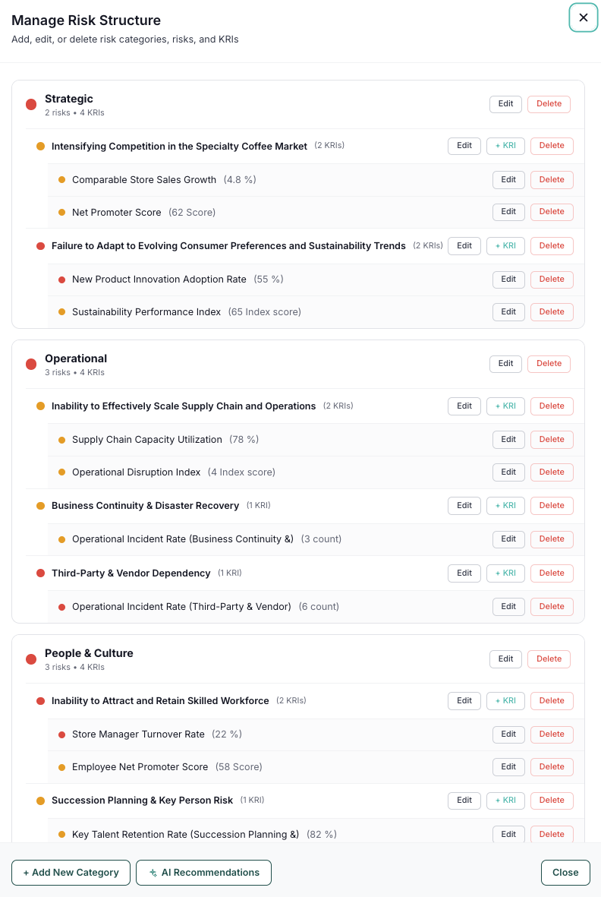
Task: Add KRI to Succession Planning risk
Action: 505,801
